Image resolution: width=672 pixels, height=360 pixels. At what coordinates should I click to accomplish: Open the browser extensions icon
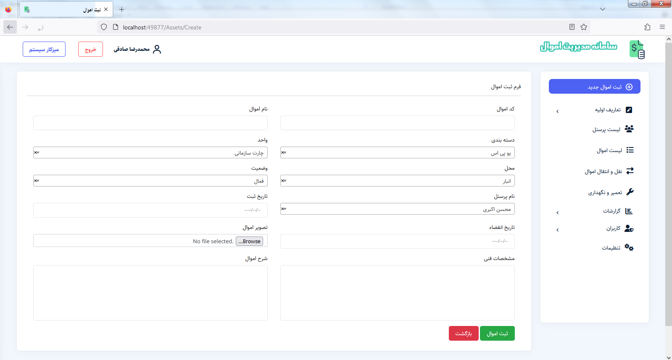pyautogui.click(x=647, y=27)
